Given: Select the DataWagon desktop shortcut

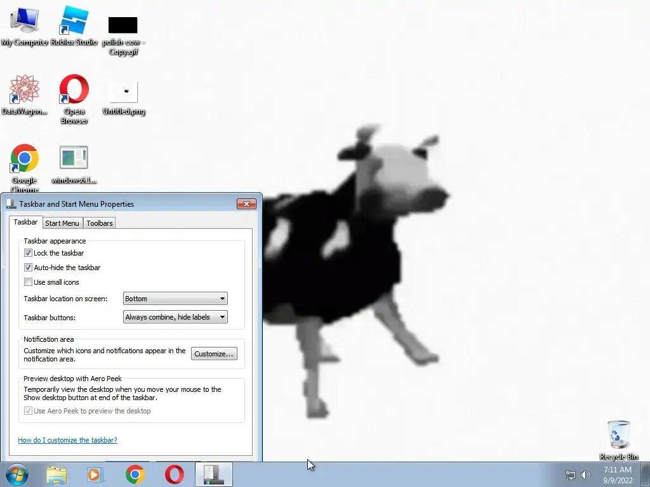Looking at the screenshot, I should [24, 94].
